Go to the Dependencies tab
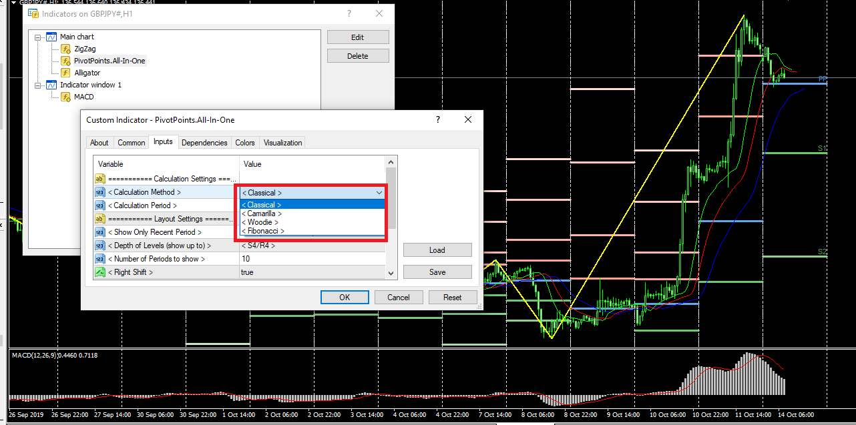856x425 pixels. point(204,142)
